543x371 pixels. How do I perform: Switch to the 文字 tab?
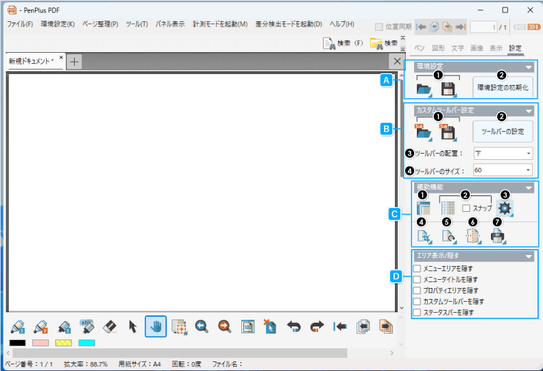point(457,48)
